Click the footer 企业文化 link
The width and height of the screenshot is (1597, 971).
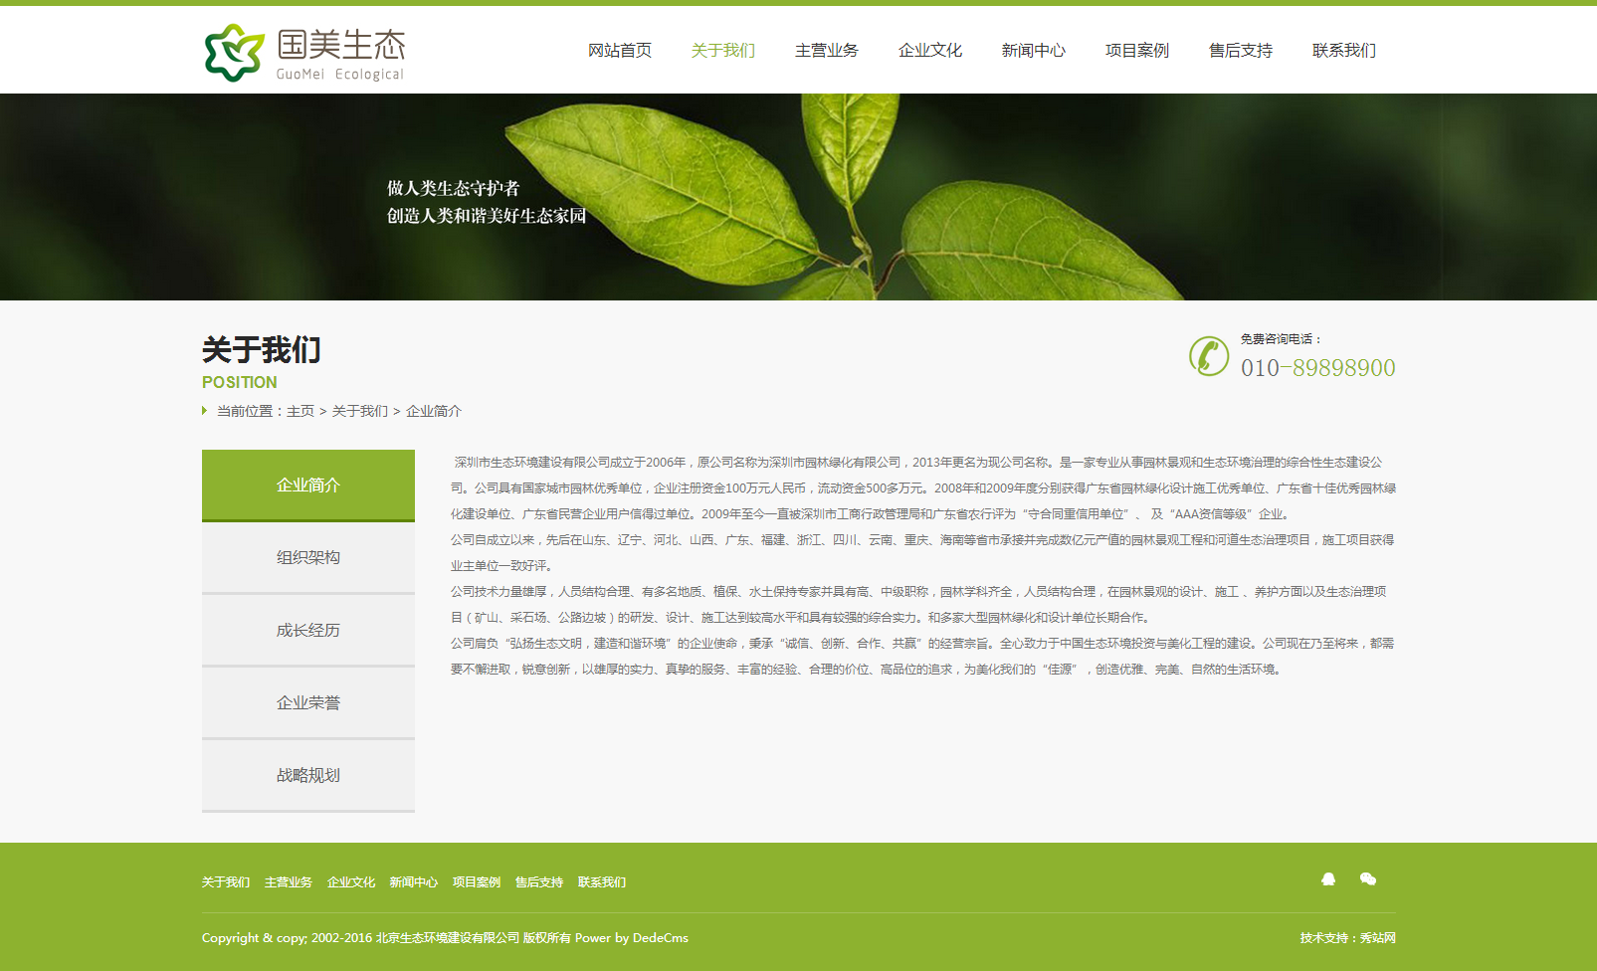(351, 882)
